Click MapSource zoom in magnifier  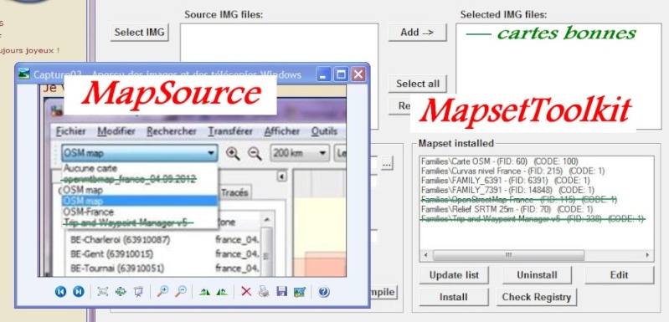(233, 153)
